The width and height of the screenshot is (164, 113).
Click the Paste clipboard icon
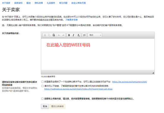[54, 35]
